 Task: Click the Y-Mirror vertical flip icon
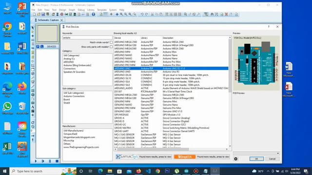point(33,140)
